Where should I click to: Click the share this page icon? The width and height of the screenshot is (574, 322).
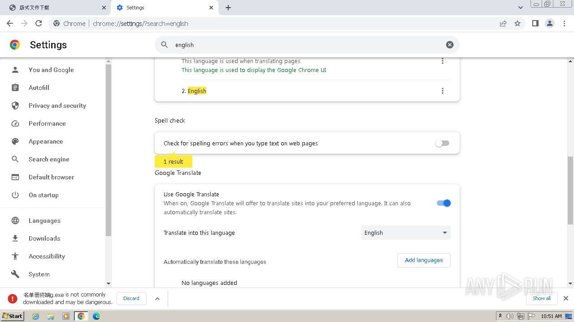tap(503, 23)
